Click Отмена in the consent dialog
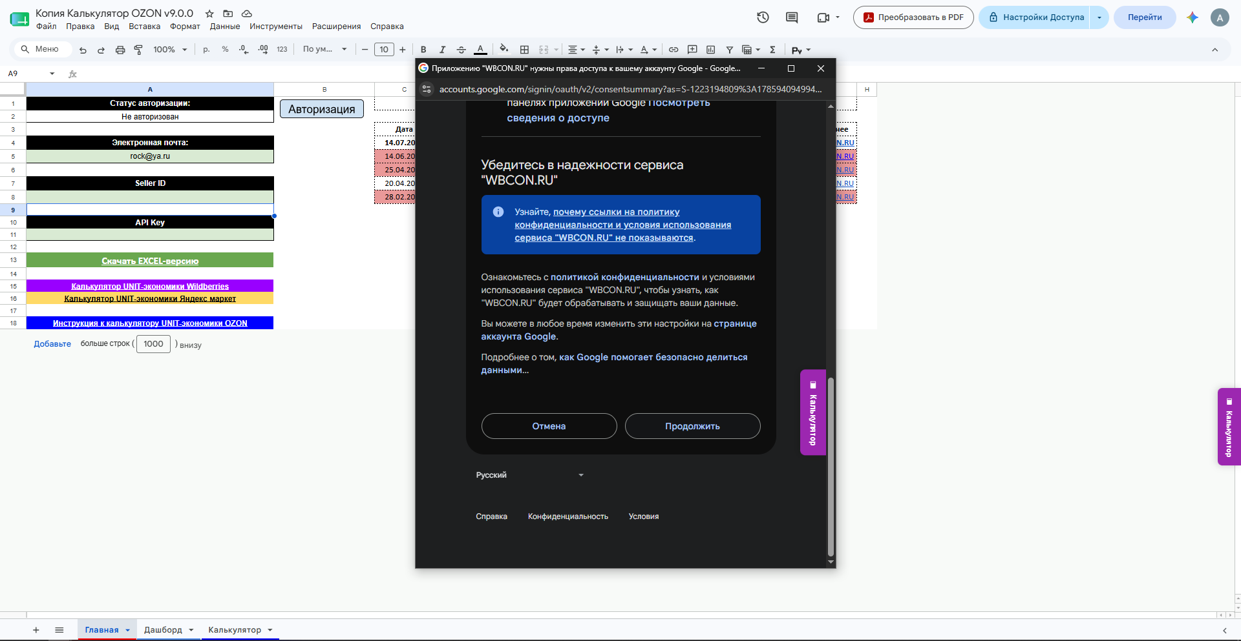1241x641 pixels. click(x=549, y=426)
